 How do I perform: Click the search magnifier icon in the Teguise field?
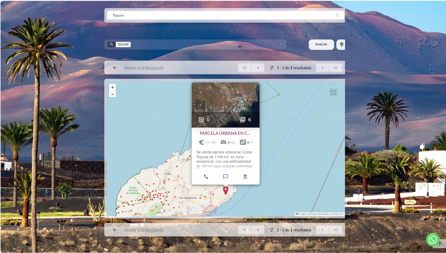coord(338,15)
